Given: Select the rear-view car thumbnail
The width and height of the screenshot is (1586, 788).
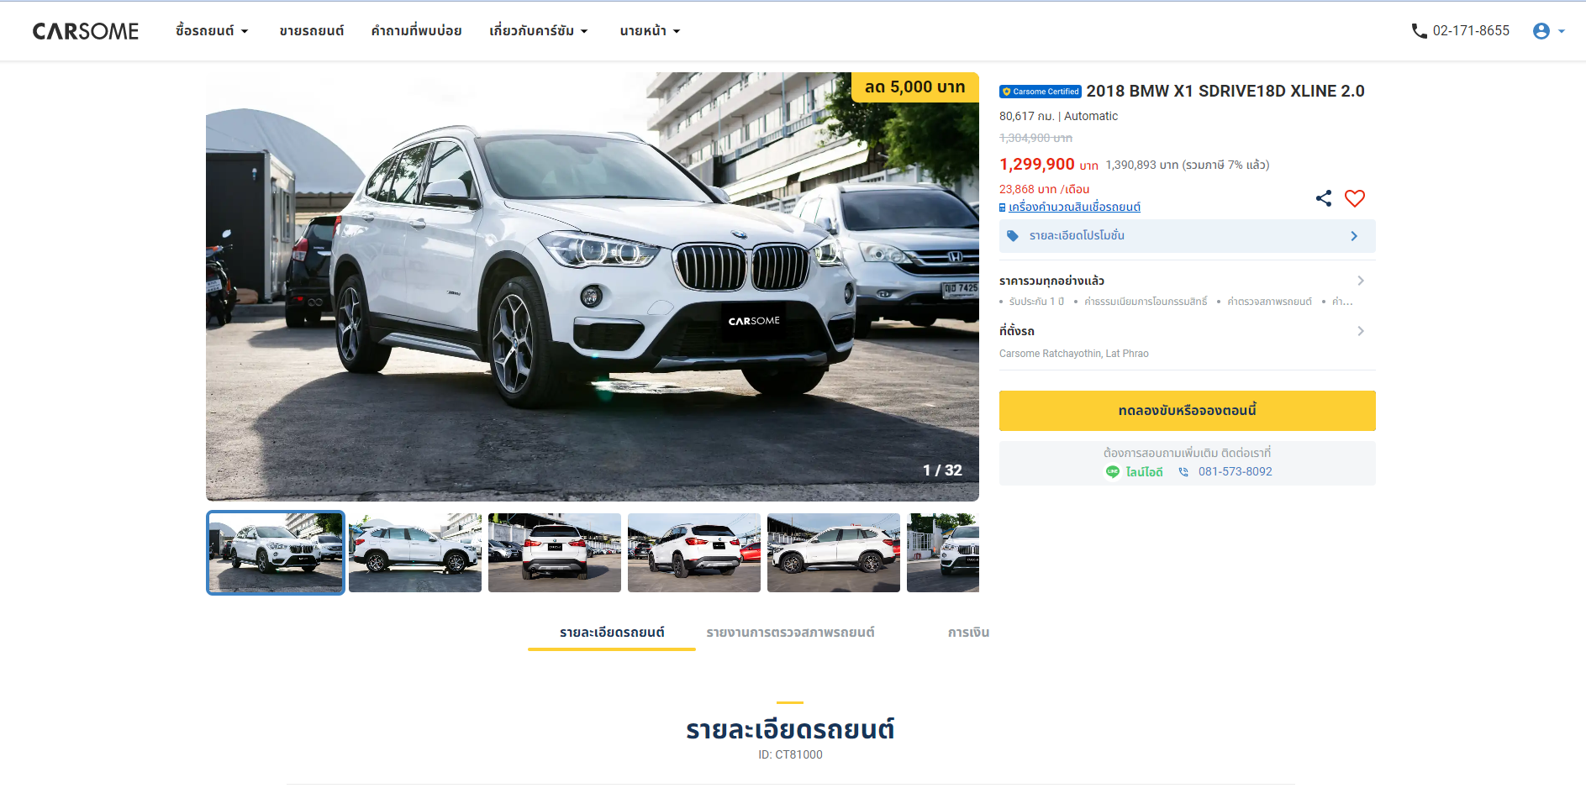Looking at the screenshot, I should [x=555, y=553].
